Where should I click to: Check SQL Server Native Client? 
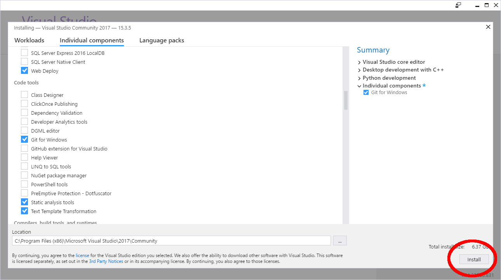pyautogui.click(x=24, y=62)
